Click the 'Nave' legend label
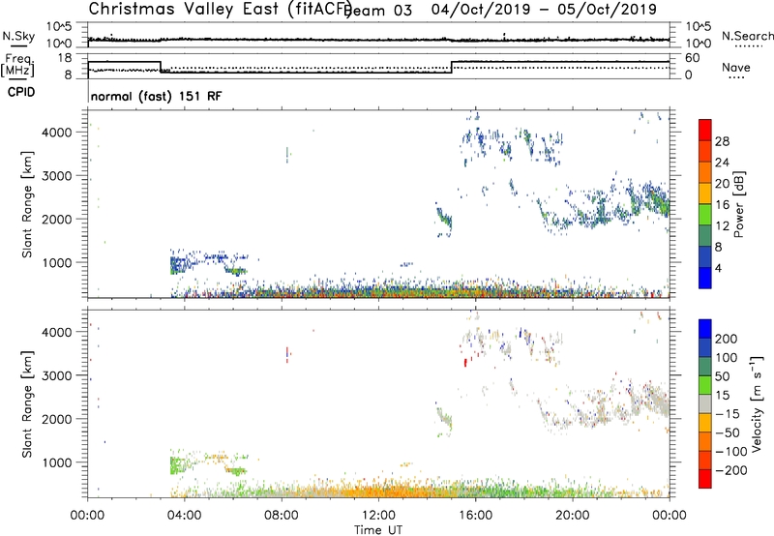Viewport: 774px width, 536px height. pyautogui.click(x=736, y=67)
